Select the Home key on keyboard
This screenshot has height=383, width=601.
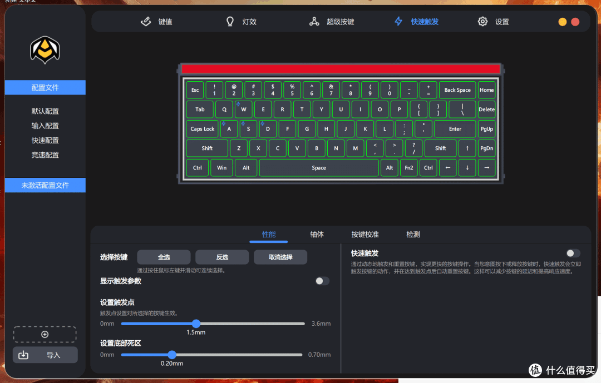point(487,90)
